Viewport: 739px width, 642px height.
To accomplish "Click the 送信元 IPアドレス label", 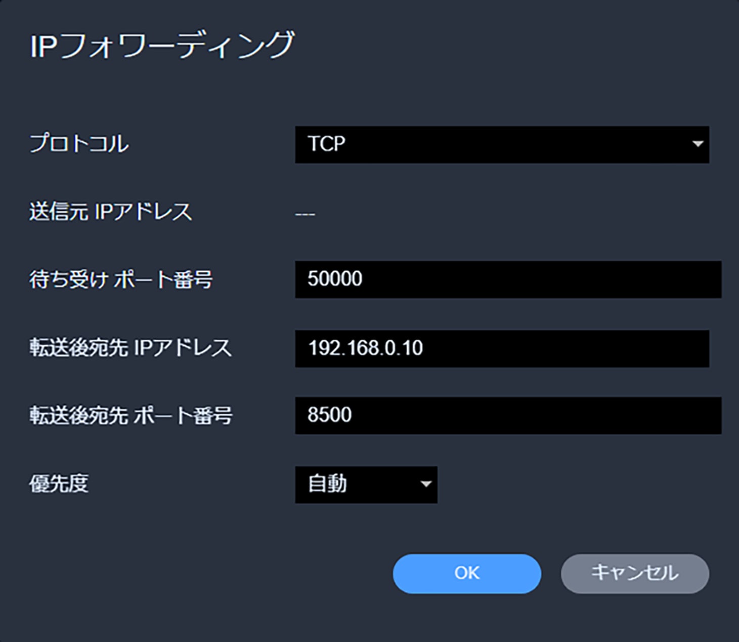I will 110,213.
